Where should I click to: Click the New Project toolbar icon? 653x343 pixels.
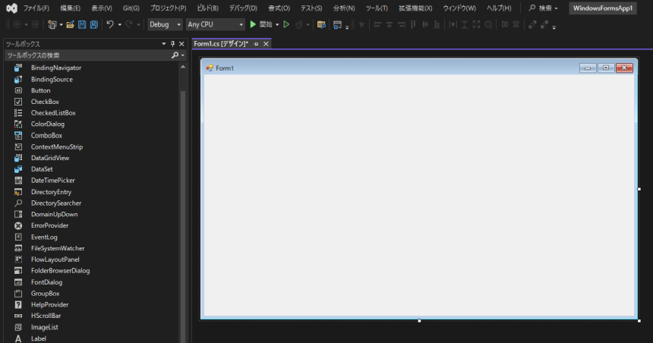click(x=52, y=24)
